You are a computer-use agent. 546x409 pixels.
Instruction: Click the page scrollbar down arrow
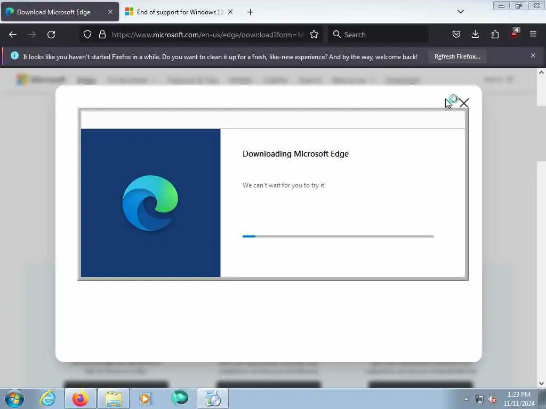click(541, 383)
